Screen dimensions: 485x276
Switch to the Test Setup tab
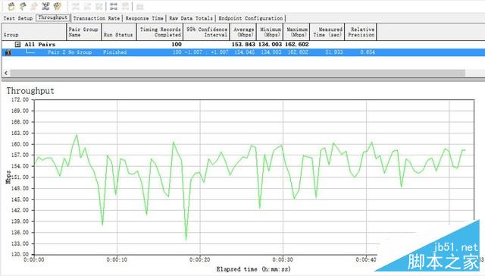pos(18,18)
